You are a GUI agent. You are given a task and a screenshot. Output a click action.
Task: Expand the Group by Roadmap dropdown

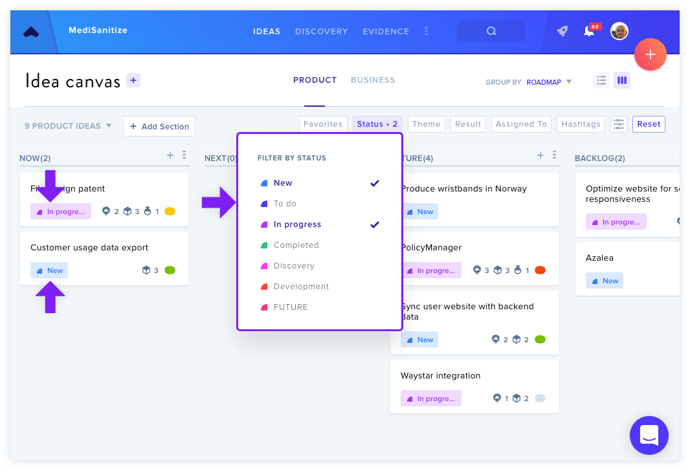click(549, 82)
